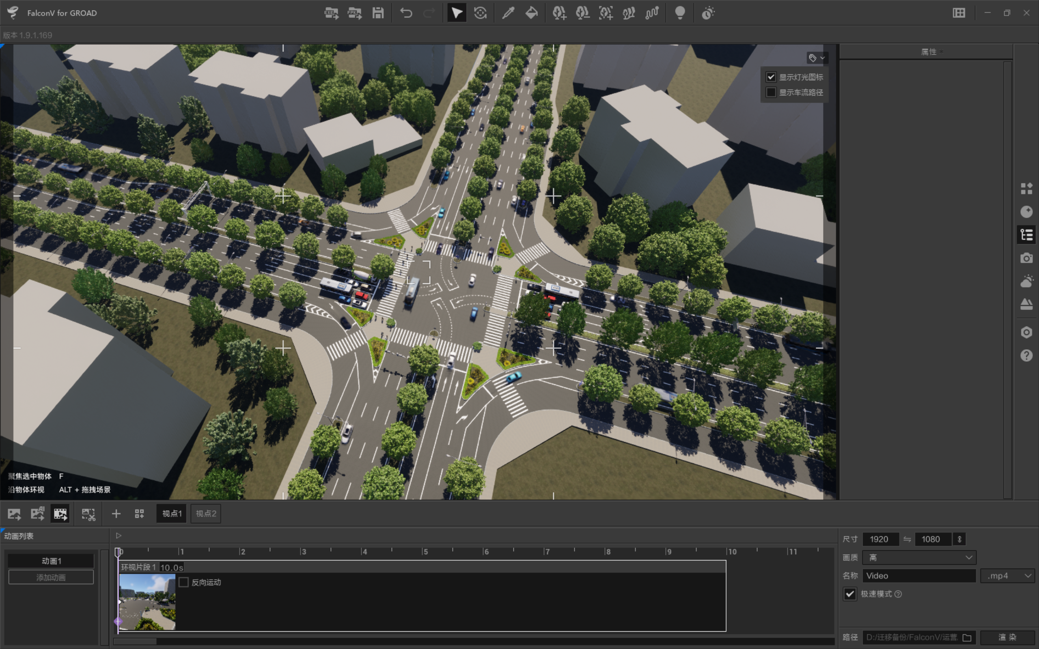This screenshot has height=649, width=1039.
Task: Toggle the aspect ratio lock button
Action: 959,539
